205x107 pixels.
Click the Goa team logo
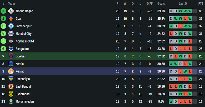[x=11, y=19]
